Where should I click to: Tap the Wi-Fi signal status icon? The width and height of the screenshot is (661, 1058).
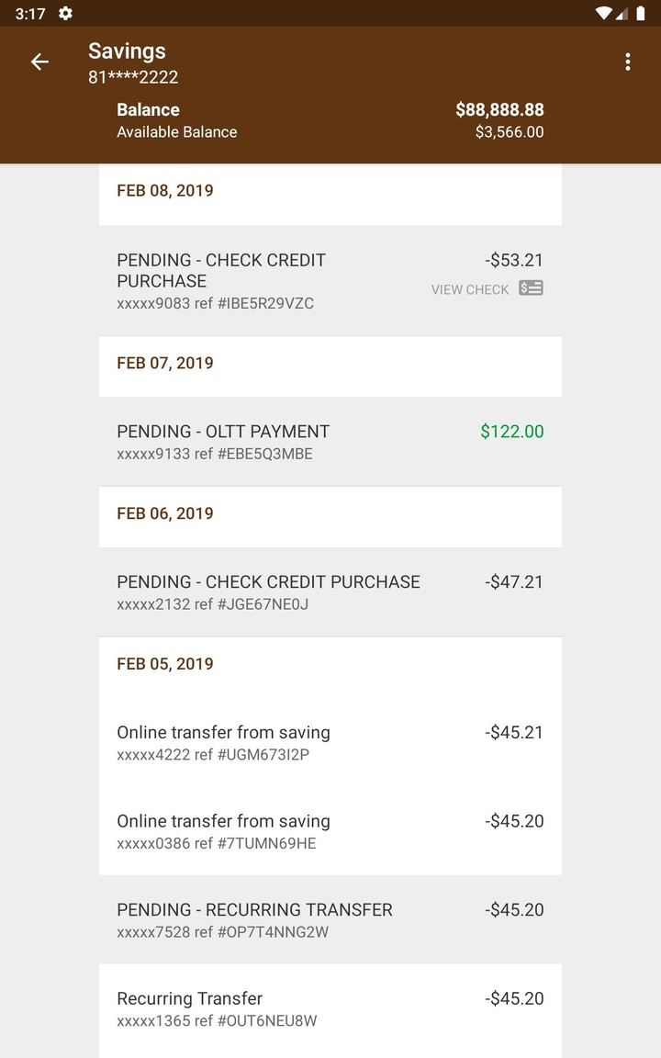click(x=603, y=14)
